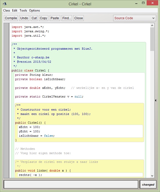Screen dimensions: 160x192
Task: Click 'Constructor voor een cirkel;' comment line
Action: click(44, 110)
